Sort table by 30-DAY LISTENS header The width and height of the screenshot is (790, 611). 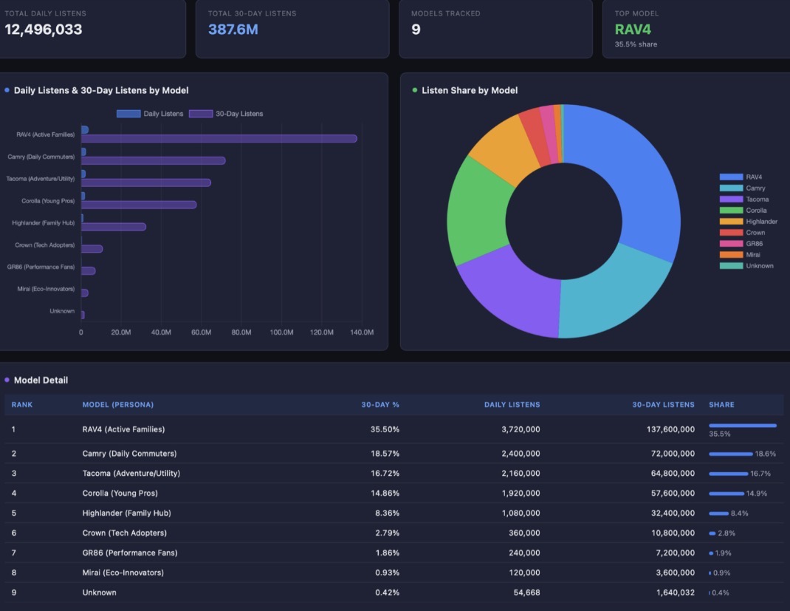pyautogui.click(x=663, y=405)
